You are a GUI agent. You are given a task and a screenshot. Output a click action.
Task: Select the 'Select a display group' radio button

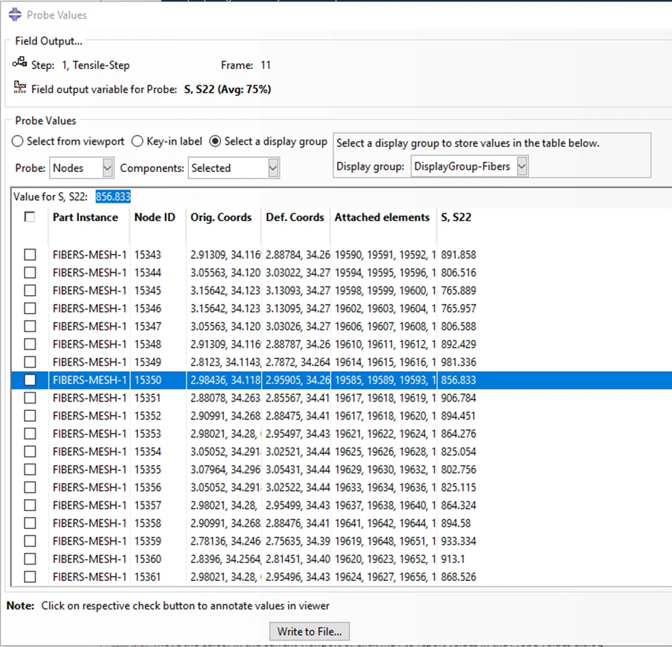pyautogui.click(x=215, y=141)
